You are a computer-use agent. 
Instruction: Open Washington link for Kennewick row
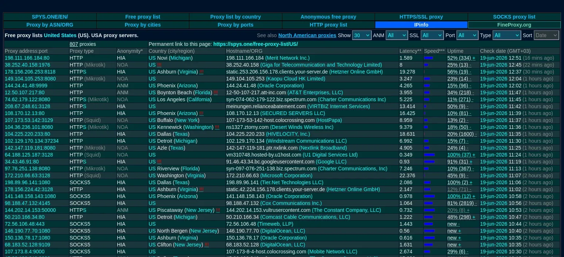coord(198,127)
